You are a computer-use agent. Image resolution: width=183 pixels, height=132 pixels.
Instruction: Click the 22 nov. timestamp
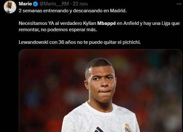click(81, 4)
